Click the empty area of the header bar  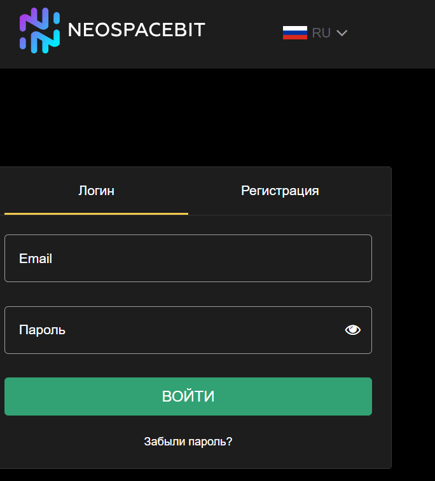(x=394, y=33)
